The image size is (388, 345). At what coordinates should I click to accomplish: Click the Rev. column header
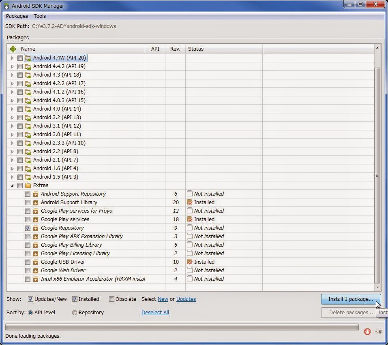point(175,49)
